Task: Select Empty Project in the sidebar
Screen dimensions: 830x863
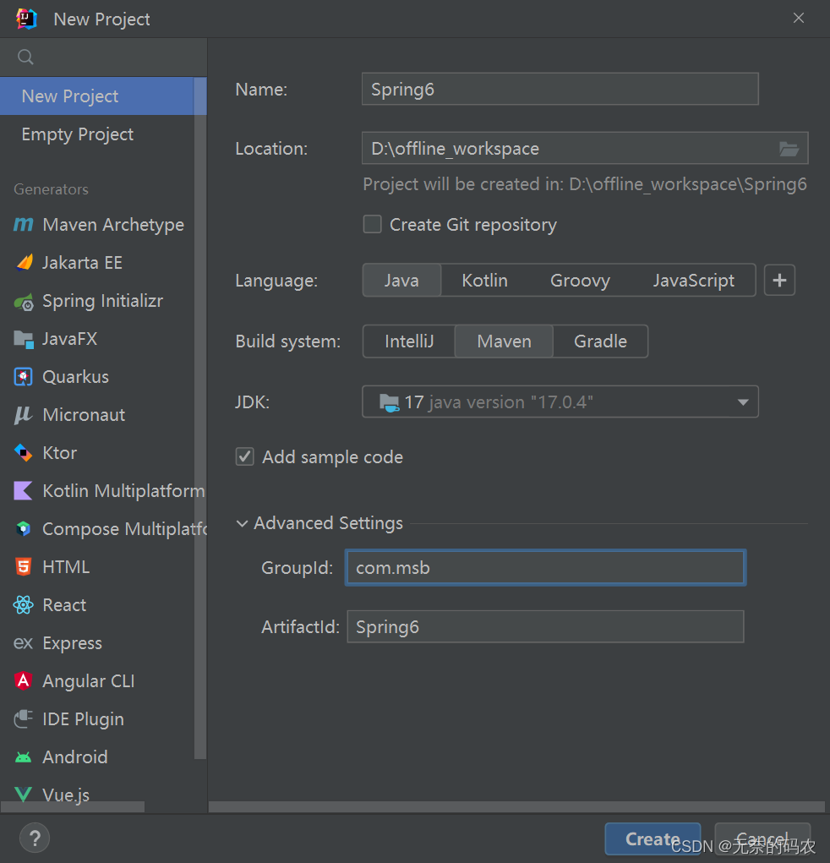Action: 97,134
